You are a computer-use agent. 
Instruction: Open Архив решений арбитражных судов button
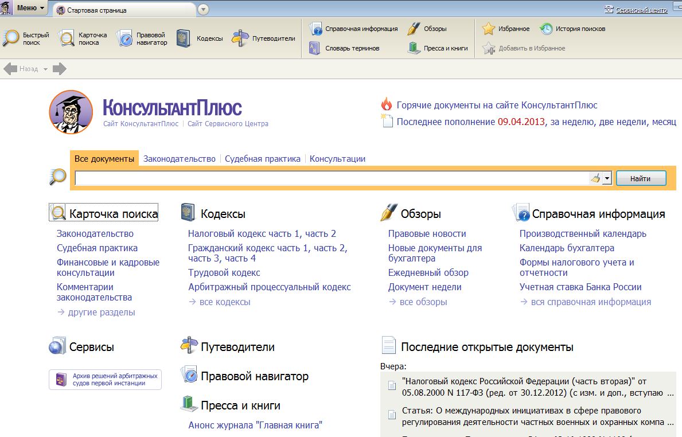106,380
